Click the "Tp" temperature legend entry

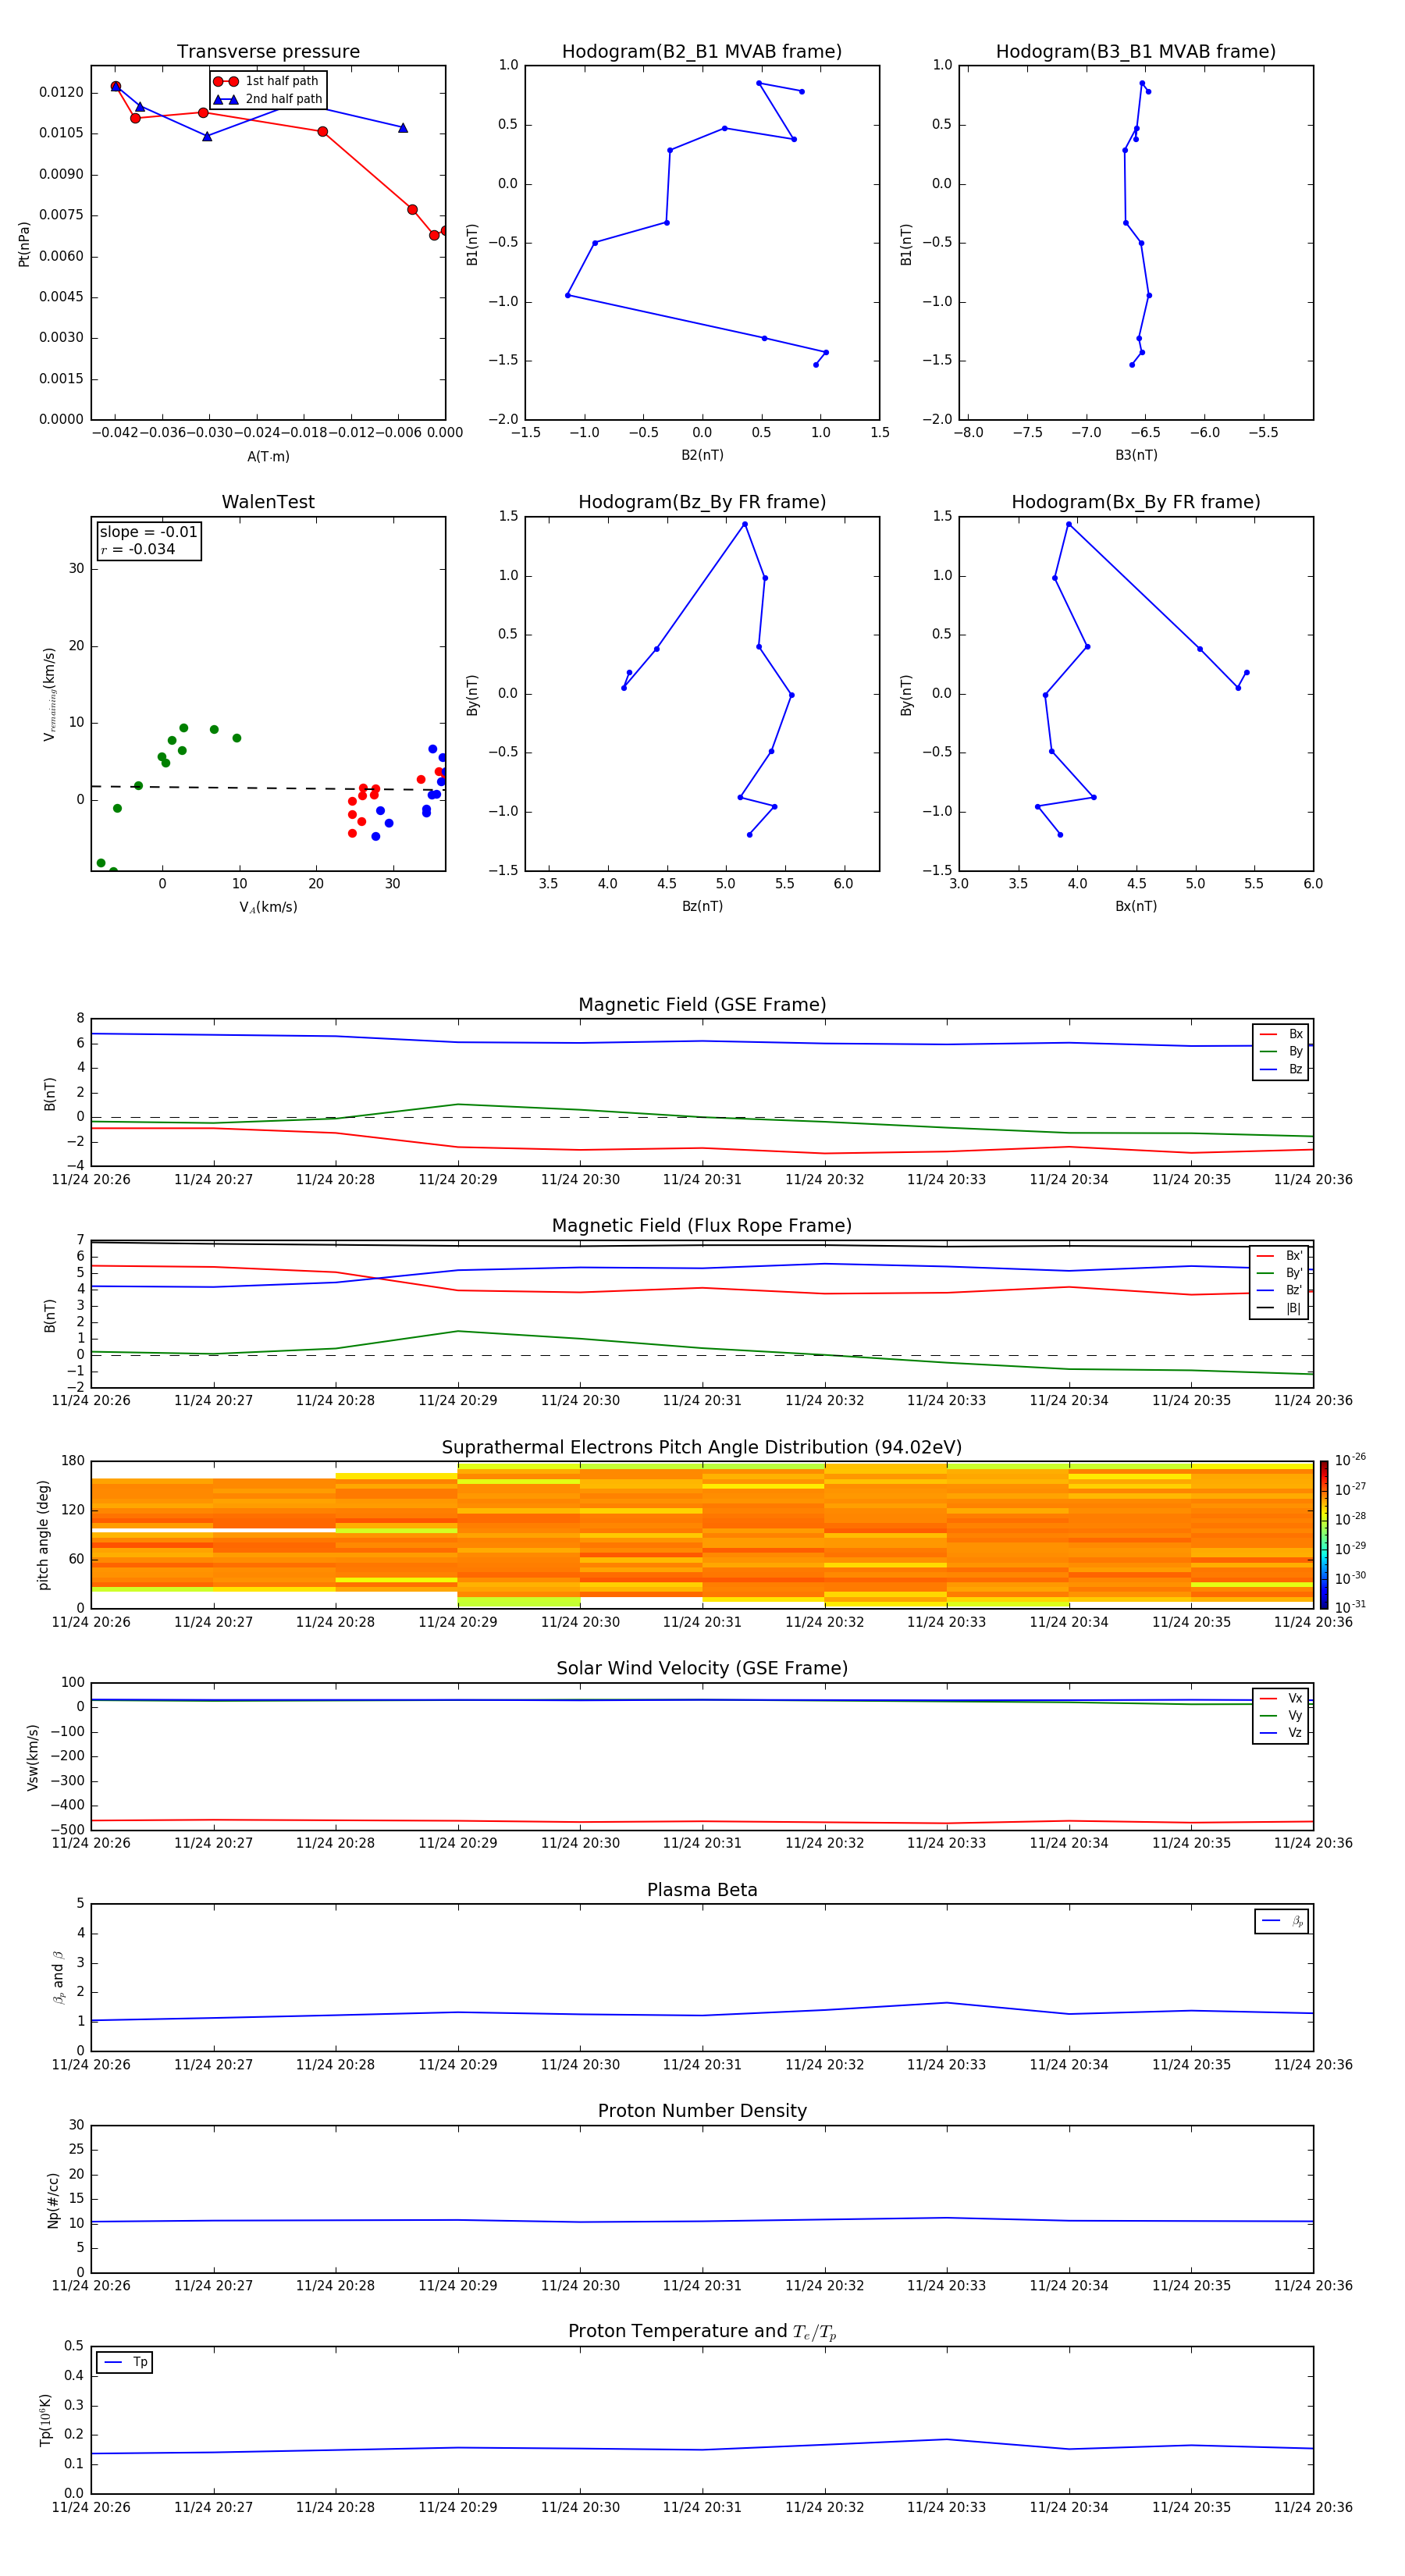(125, 2362)
